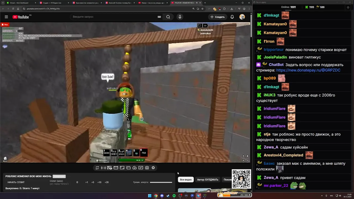Reload the page in Chrome

pos(13,9)
